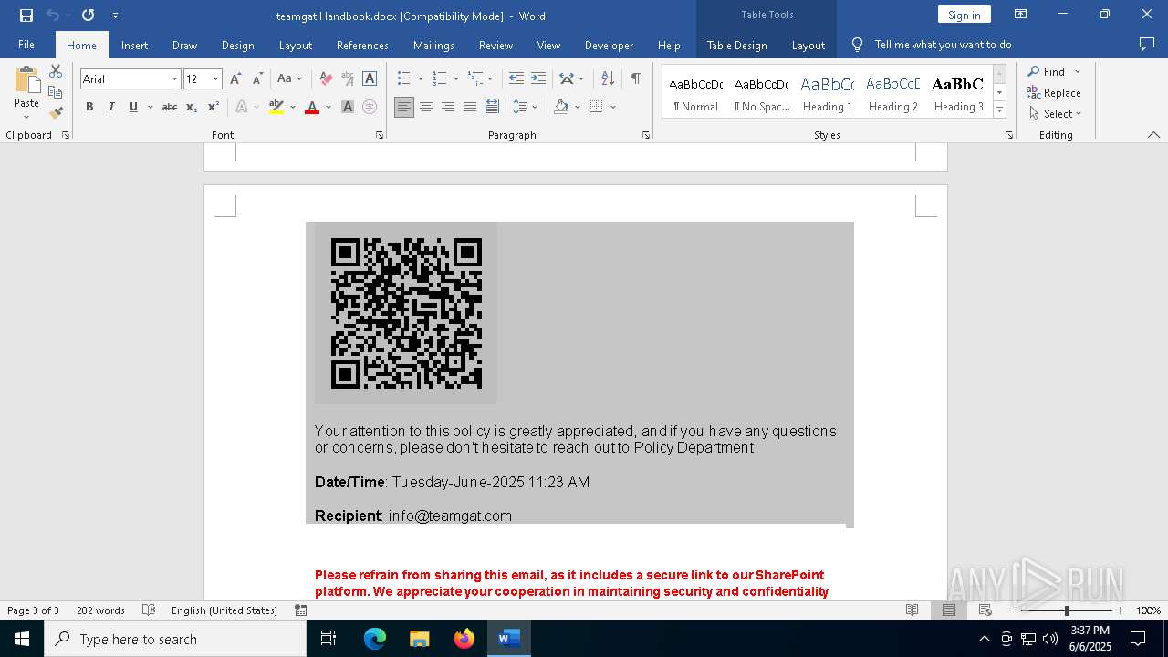Open Firefox from the taskbar
Viewport: 1168px width, 657px height.
click(x=464, y=639)
